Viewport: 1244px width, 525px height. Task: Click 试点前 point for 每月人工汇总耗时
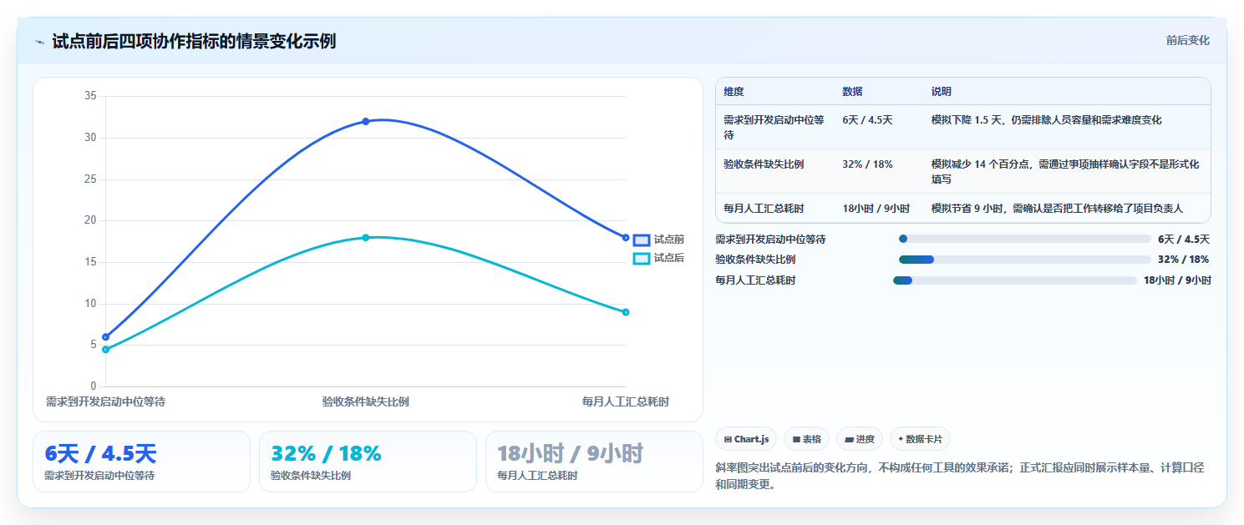pyautogui.click(x=625, y=238)
